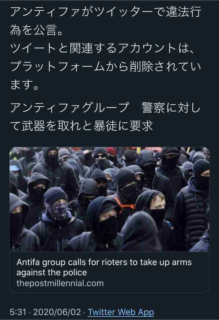Click the blue cap in the card photo
The height and width of the screenshot is (320, 219).
[x=15, y=168]
